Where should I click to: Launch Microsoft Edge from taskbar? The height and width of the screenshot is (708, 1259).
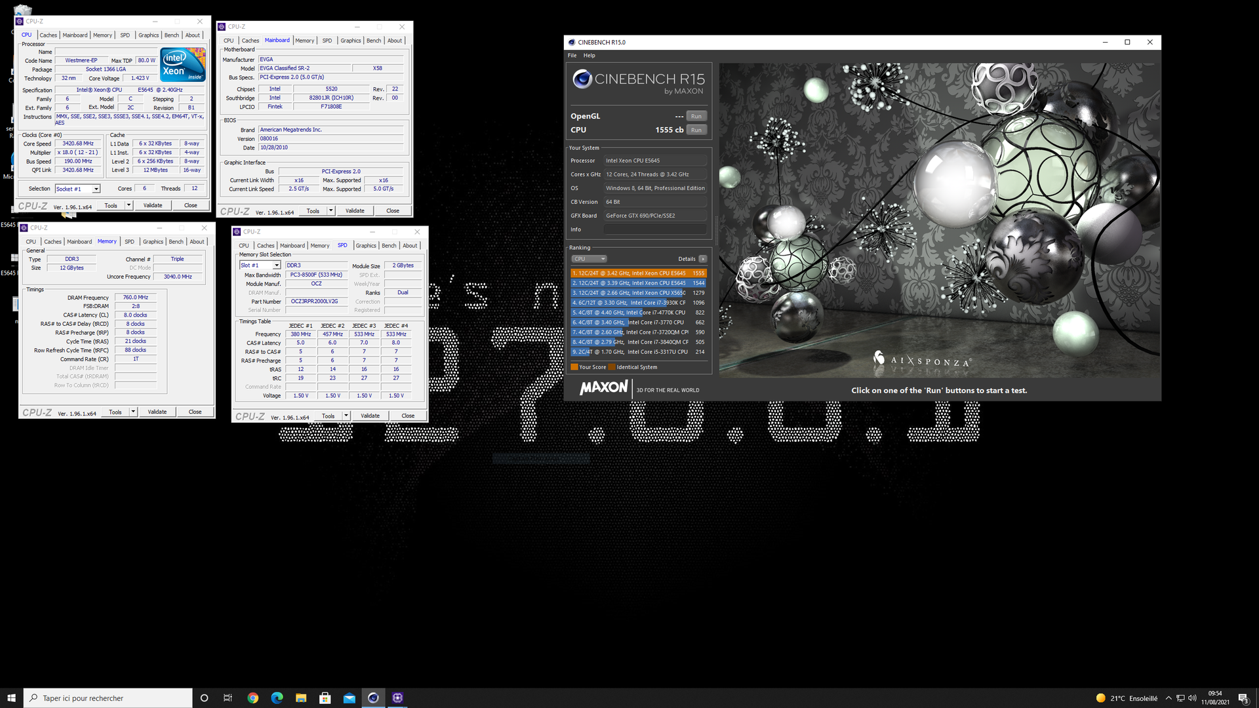pyautogui.click(x=277, y=698)
